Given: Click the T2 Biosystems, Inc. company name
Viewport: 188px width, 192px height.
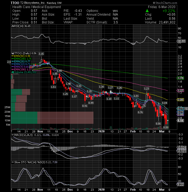Looking at the screenshot, I should (x=33, y=3).
